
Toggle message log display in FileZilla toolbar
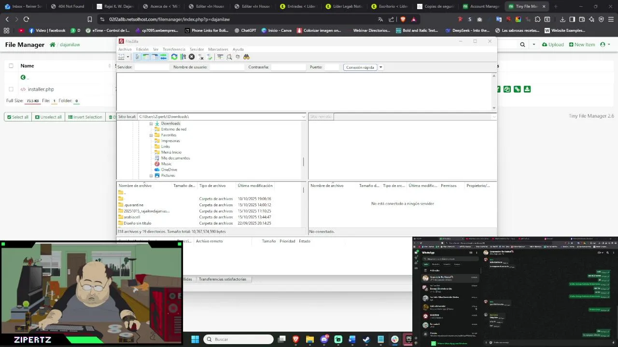(x=137, y=57)
